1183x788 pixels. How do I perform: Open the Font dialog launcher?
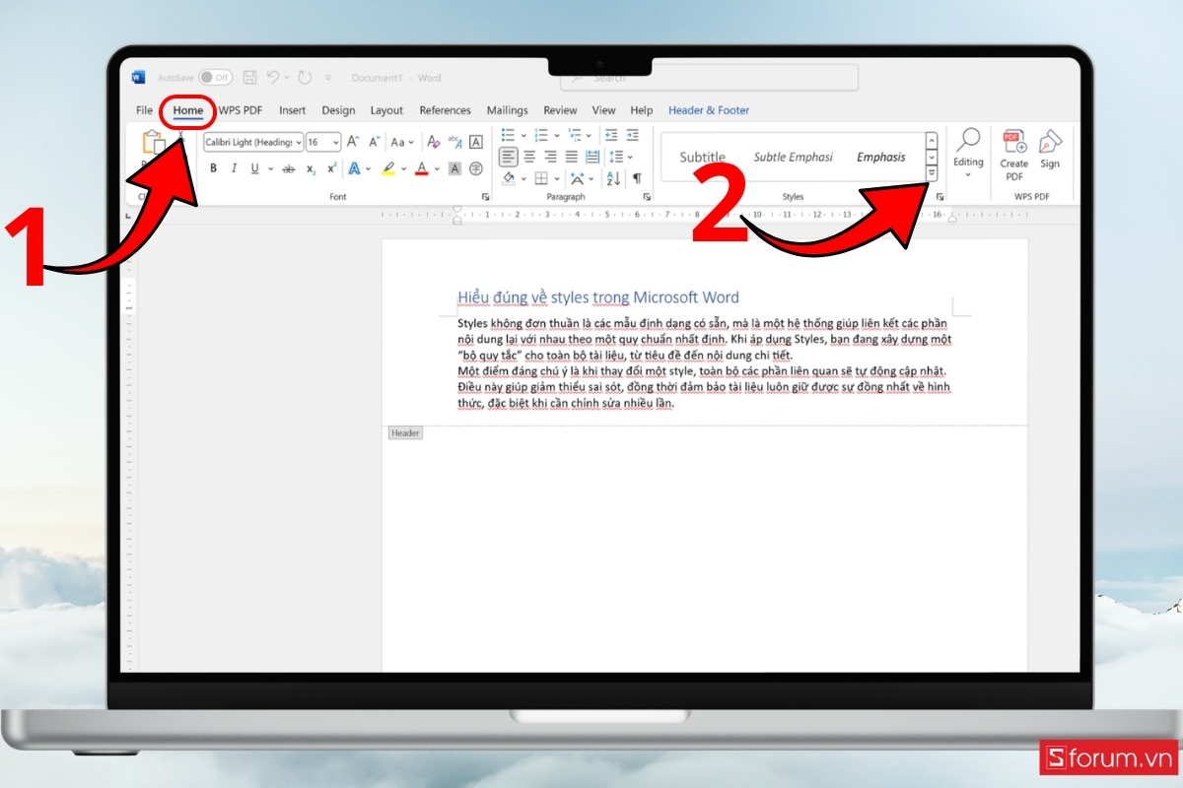485,197
